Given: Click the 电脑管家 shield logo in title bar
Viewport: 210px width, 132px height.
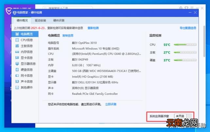Looking at the screenshot, I should (14, 13).
